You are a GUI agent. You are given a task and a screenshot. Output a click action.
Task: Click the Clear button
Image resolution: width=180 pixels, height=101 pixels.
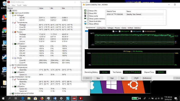tap(112, 78)
